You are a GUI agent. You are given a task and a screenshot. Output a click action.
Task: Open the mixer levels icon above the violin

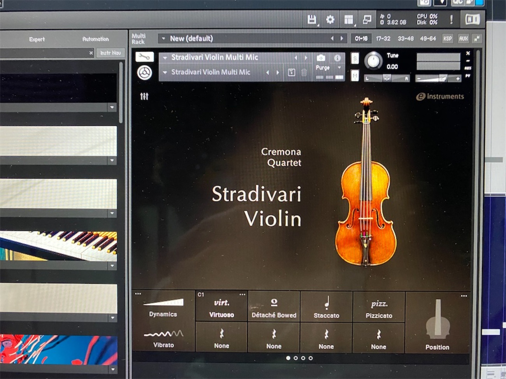(x=144, y=96)
